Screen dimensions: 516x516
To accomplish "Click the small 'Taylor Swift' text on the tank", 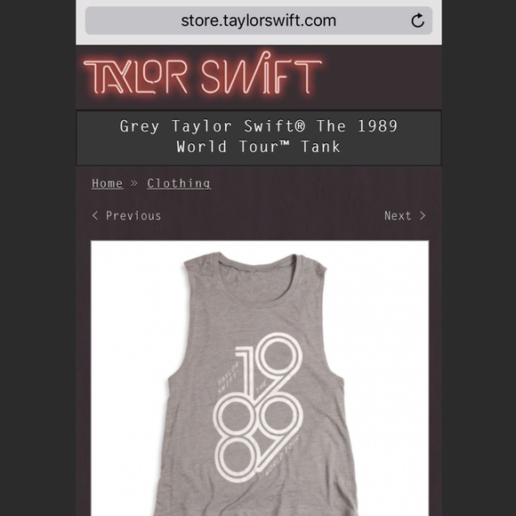I will tap(229, 378).
